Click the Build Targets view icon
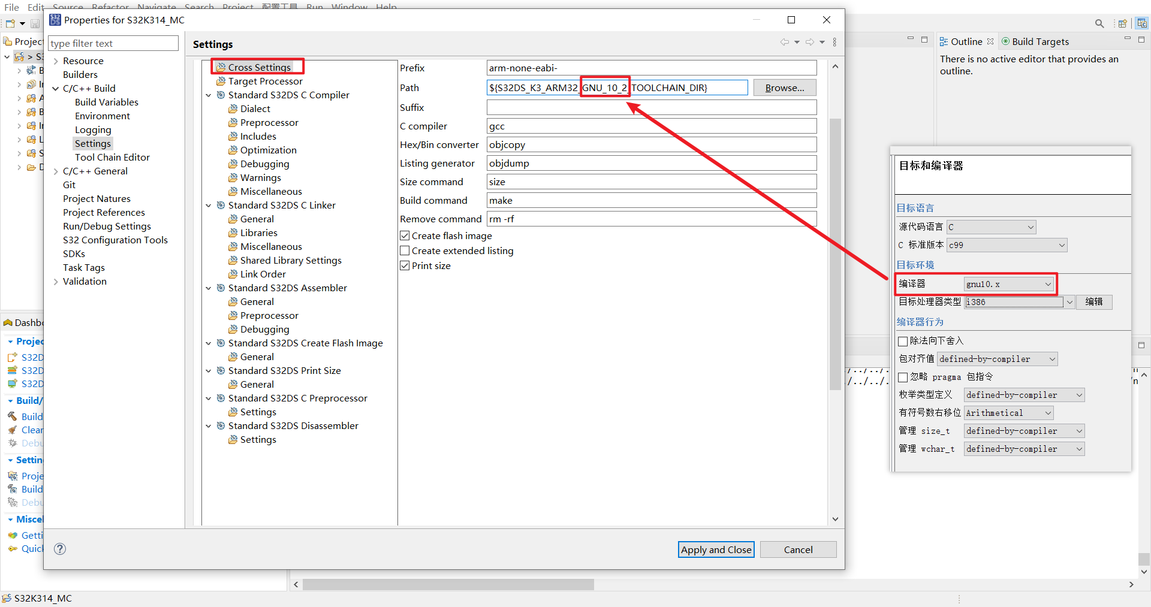Viewport: 1151px width, 607px height. tap(1005, 41)
